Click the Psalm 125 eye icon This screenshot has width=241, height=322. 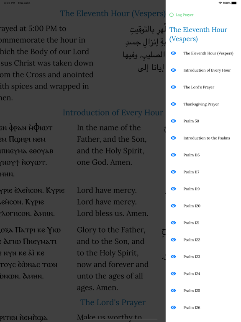[173, 291]
